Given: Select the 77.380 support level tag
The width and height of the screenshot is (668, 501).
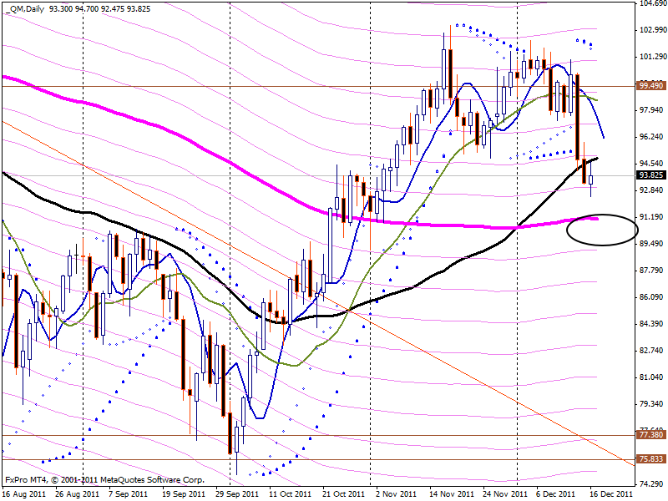Looking at the screenshot, I should pyautogui.click(x=651, y=435).
